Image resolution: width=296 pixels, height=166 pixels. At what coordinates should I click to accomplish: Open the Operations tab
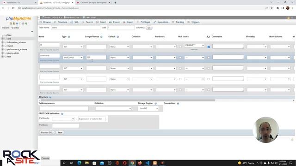pyautogui.click(x=161, y=22)
